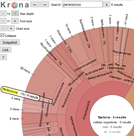
Task: Expand the 26 more wedge
Action: click(x=25, y=70)
